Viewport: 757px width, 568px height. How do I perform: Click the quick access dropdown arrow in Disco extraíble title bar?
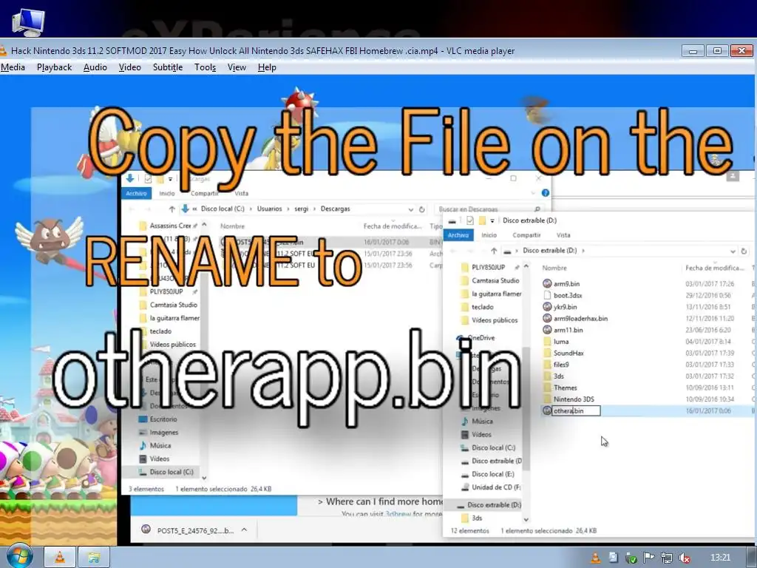point(492,220)
